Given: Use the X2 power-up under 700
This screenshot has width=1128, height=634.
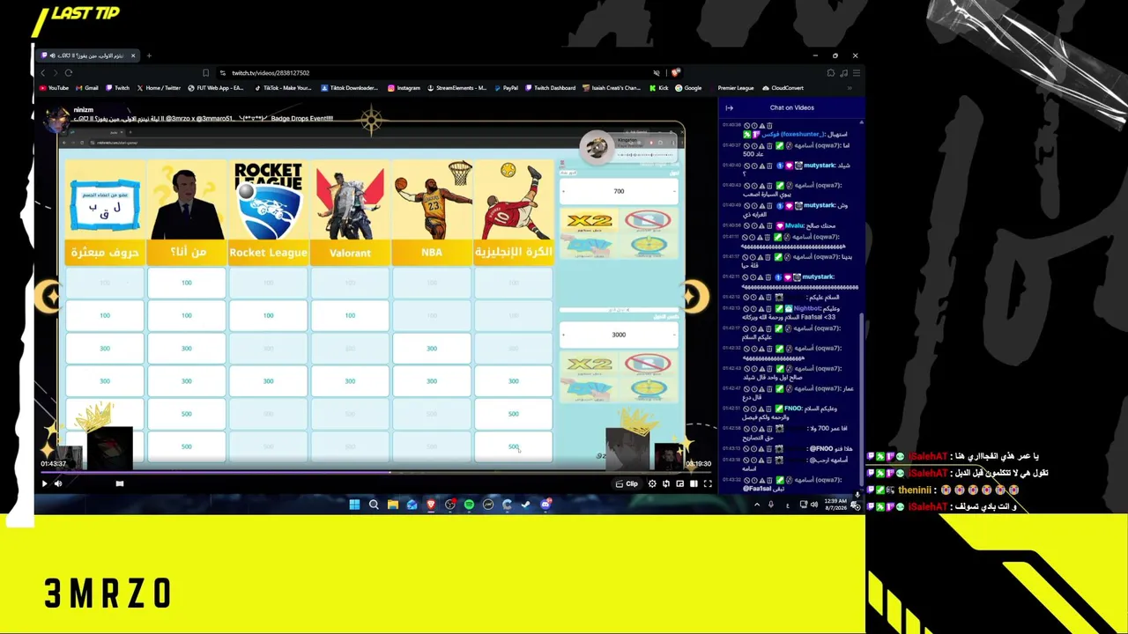Looking at the screenshot, I should [x=590, y=222].
